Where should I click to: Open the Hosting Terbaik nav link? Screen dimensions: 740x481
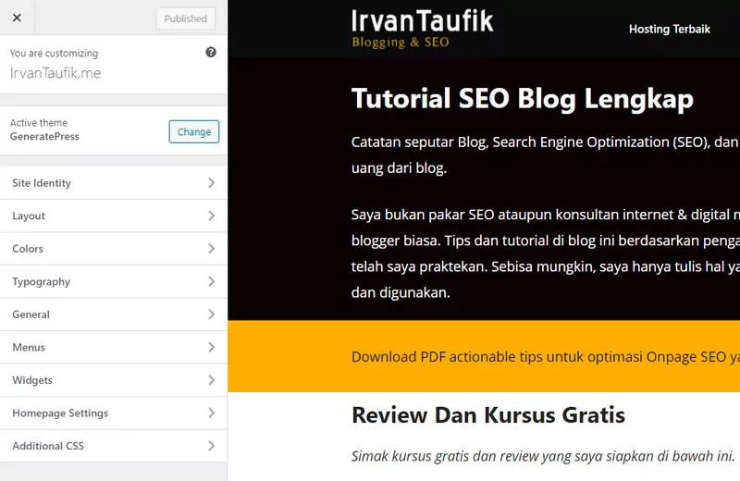tap(669, 30)
